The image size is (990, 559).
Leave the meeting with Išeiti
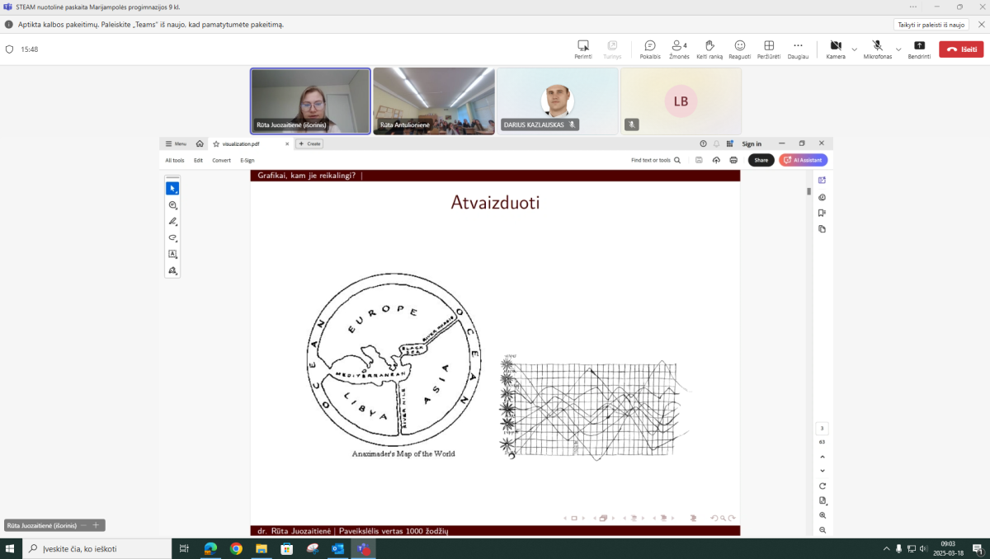(x=961, y=49)
